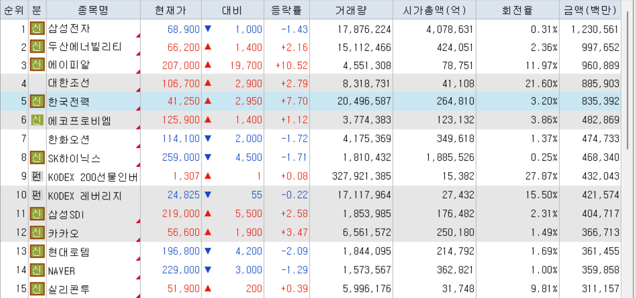
Task: Click the turnover rate 27.87%
Action: coord(542,176)
